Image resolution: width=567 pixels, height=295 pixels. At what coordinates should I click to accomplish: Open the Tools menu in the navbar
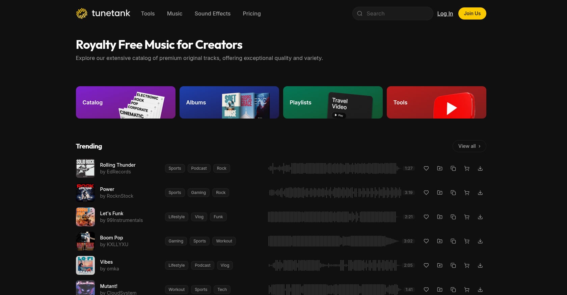[148, 13]
